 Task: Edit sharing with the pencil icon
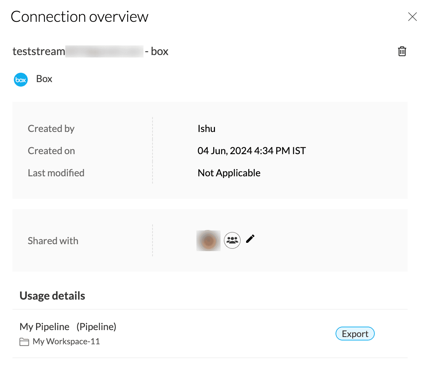[x=250, y=239]
